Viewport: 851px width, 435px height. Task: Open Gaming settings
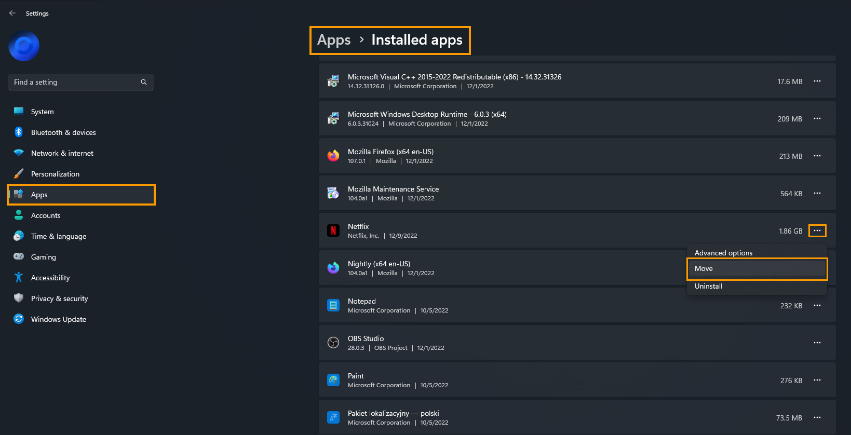click(x=81, y=257)
